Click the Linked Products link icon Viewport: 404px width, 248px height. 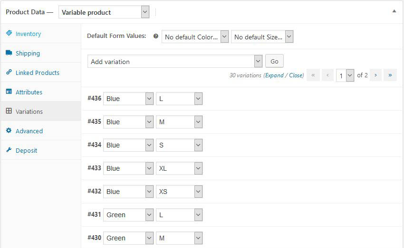tap(9, 73)
